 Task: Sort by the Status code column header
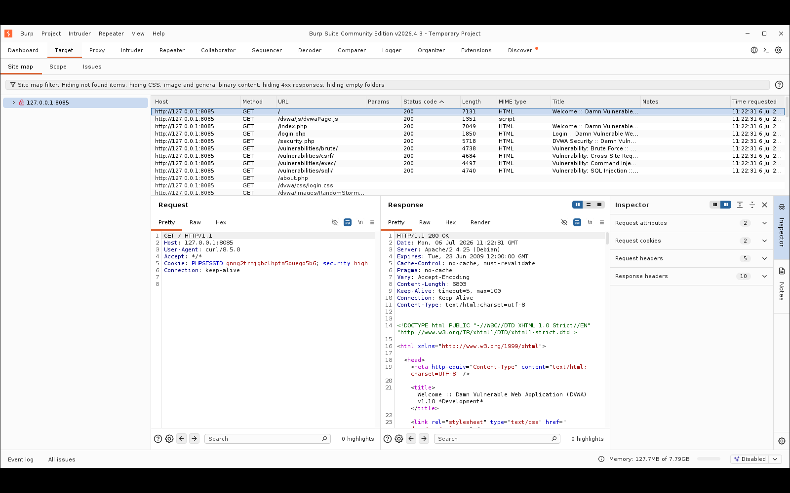click(x=430, y=102)
